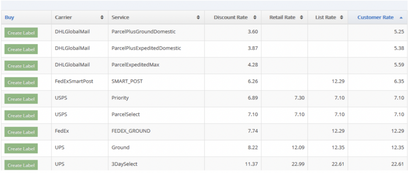
Task: Click the Discount Rate sort arrows icon
Action: coord(255,17)
